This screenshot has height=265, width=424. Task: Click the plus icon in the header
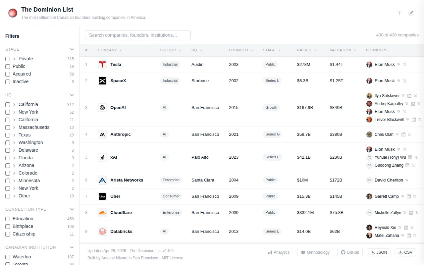pyautogui.click(x=400, y=13)
